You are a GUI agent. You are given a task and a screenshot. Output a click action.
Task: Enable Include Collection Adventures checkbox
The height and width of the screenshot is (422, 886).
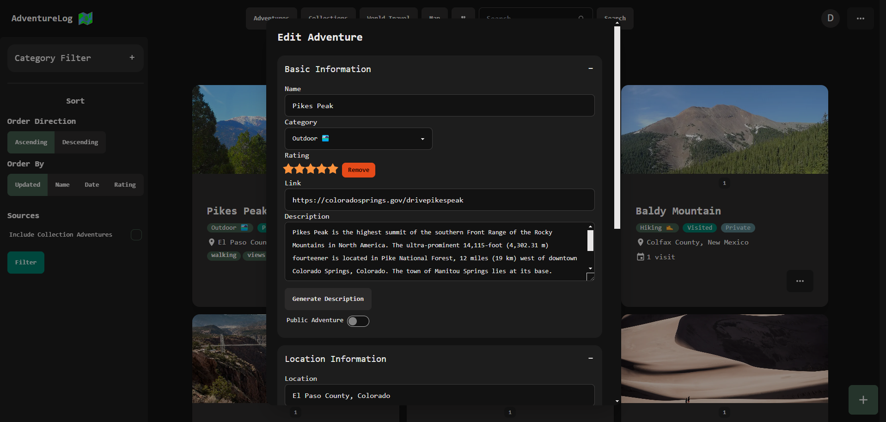point(136,235)
